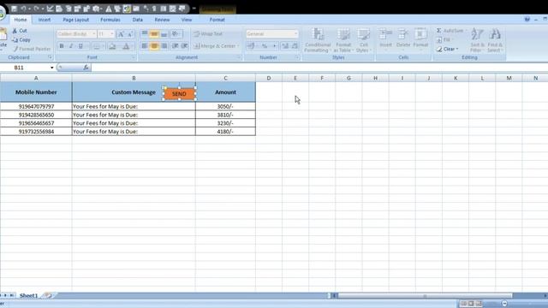The width and height of the screenshot is (548, 308).
Task: Open the Format contextual tab
Action: coord(217,20)
